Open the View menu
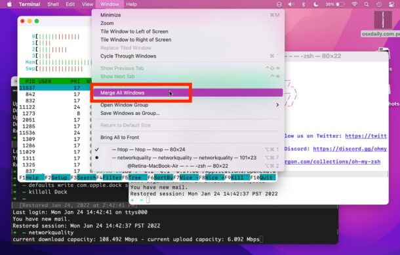The width and height of the screenshot is (400, 255). (x=87, y=5)
